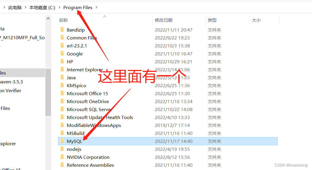
Task: Click the Microsoft Office 15 folder icon
Action: (62, 93)
